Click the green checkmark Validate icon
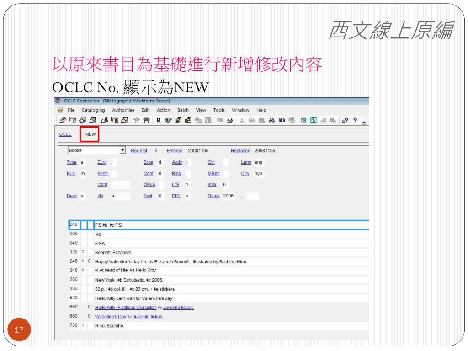Image resolution: width=468 pixels, height=351 pixels. pyautogui.click(x=168, y=120)
